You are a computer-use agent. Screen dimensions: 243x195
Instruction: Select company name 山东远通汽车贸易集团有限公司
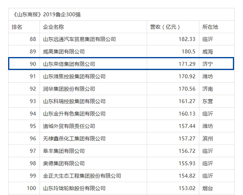click(x=79, y=39)
